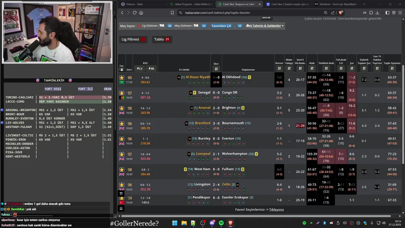The image size is (405, 228).
Task: Click the red swatch on Lig Filtresi
Action: tap(143, 40)
